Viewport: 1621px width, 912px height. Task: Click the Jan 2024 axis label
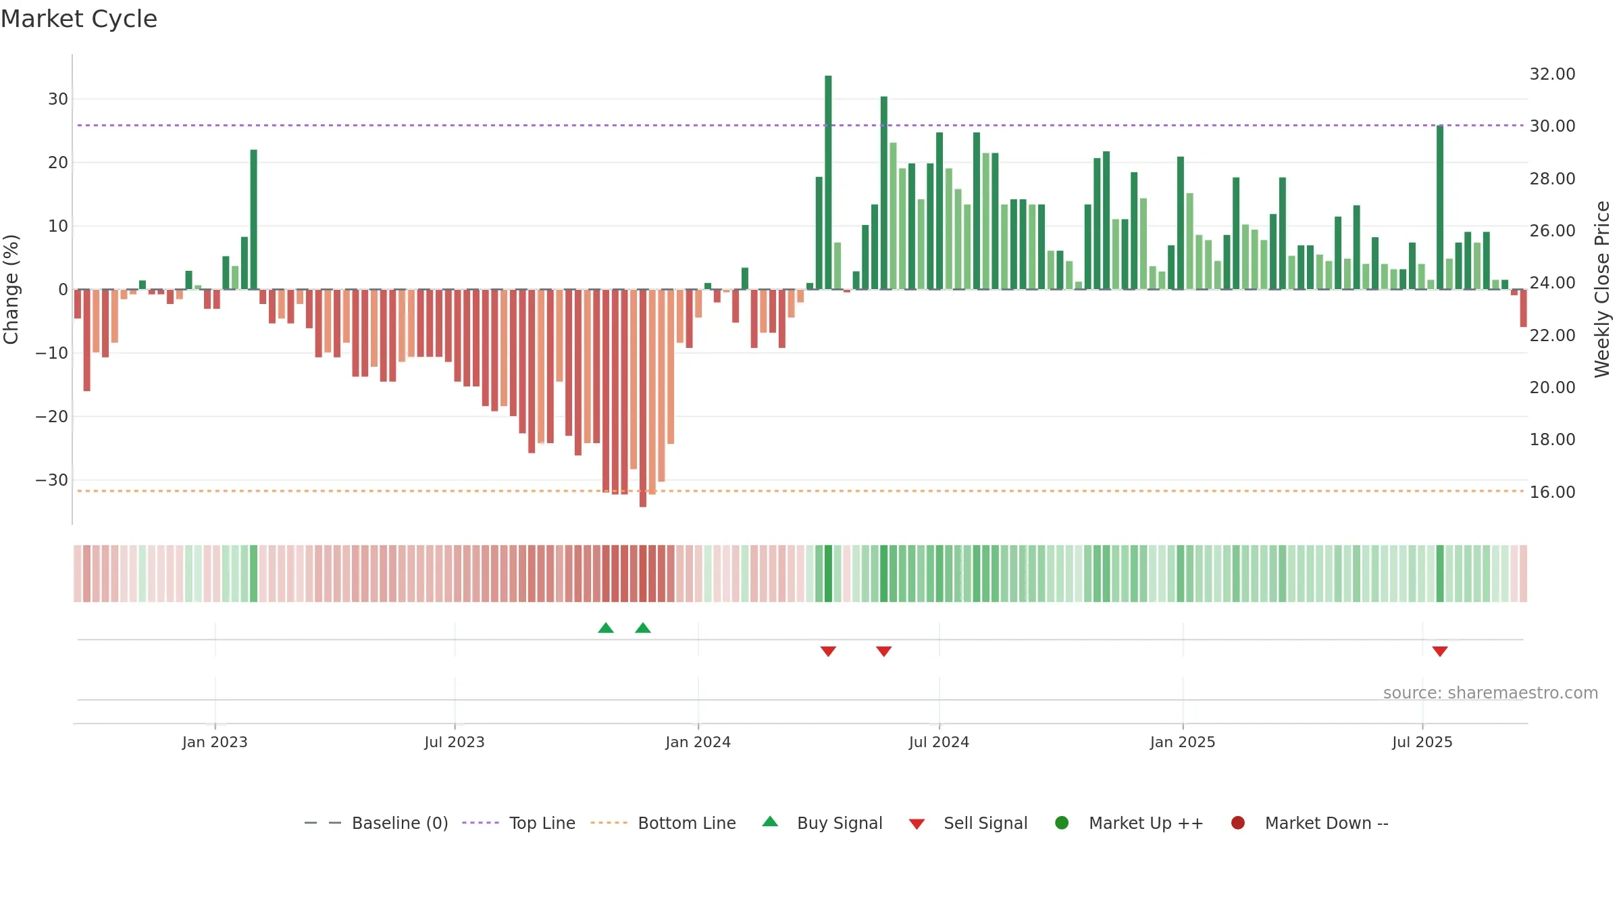click(x=698, y=742)
